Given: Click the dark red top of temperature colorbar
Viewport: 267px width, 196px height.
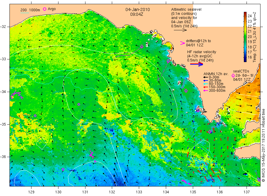Looking at the screenshot, I should click(x=245, y=13).
